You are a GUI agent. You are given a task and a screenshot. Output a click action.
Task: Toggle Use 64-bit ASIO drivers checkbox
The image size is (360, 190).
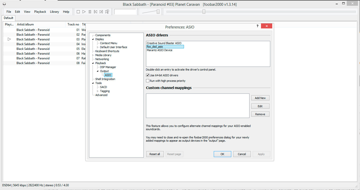click(147, 75)
